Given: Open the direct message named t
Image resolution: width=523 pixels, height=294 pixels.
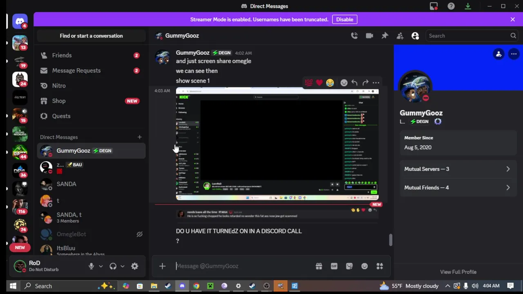Looking at the screenshot, I should coord(91,200).
